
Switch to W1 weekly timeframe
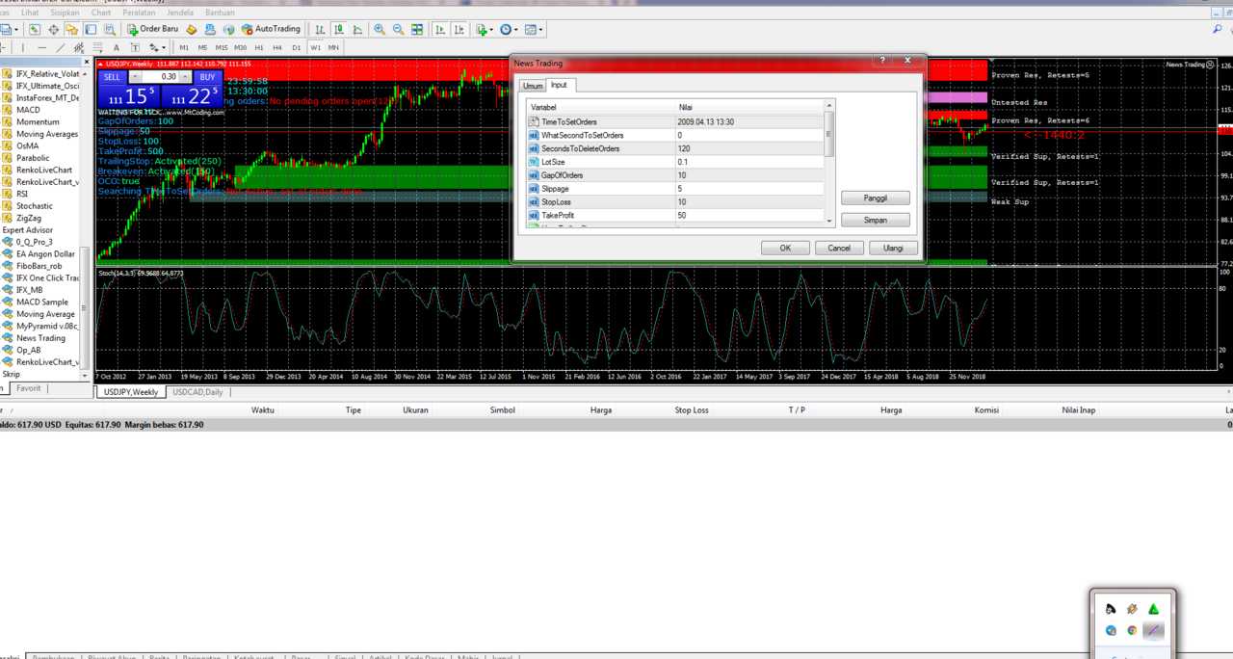tap(315, 47)
